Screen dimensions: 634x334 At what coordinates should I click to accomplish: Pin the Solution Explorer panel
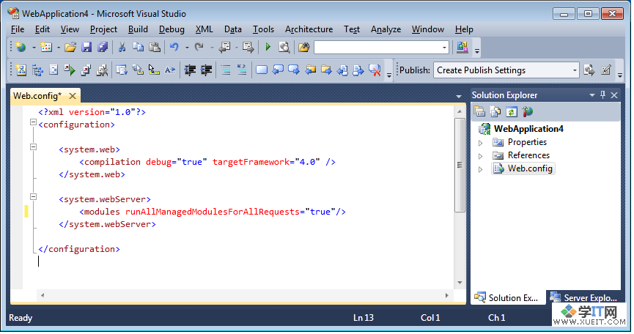[603, 95]
